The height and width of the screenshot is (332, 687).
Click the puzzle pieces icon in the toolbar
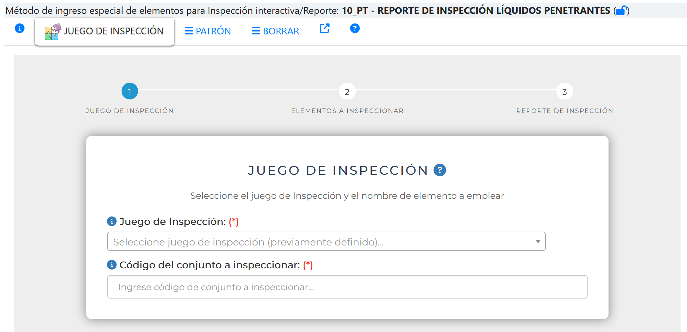tap(53, 32)
